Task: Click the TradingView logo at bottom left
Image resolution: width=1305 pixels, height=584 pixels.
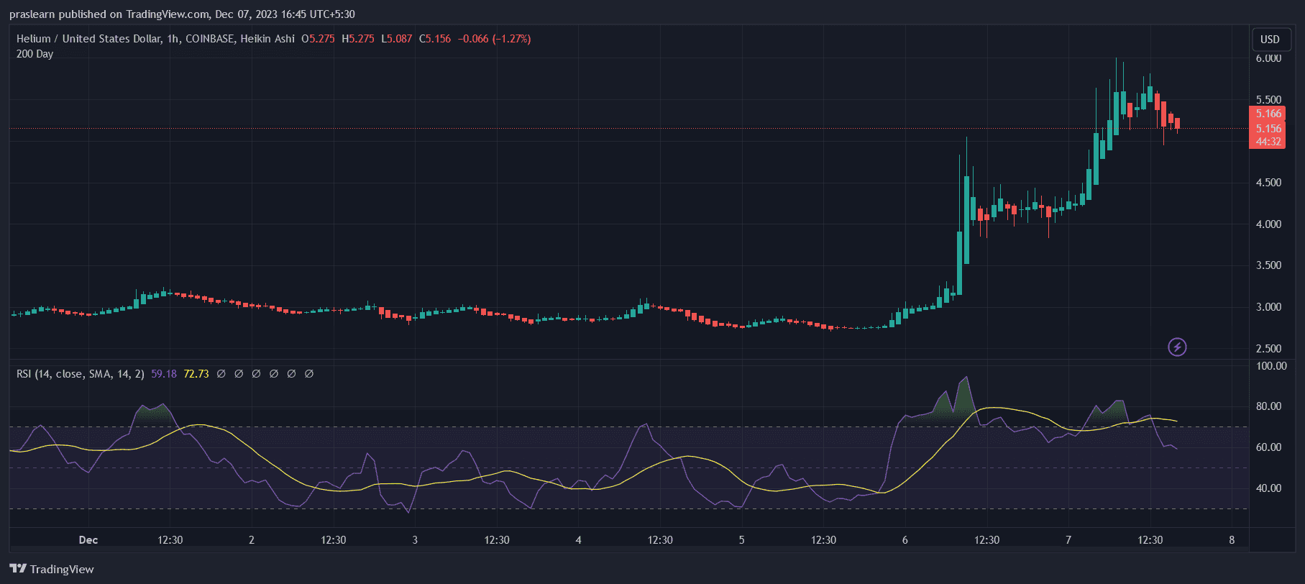Action: [x=52, y=569]
